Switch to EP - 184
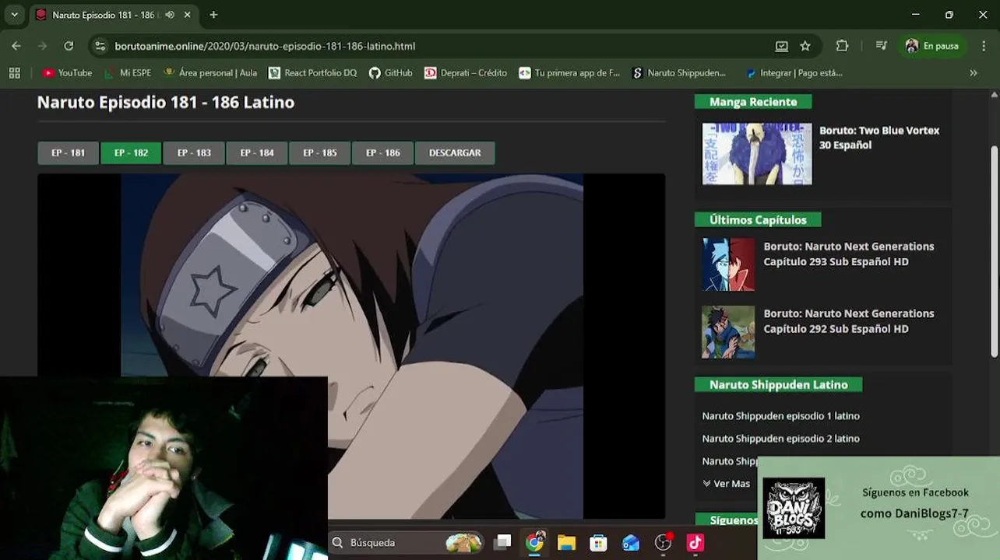This screenshot has width=1000, height=560. (x=257, y=152)
